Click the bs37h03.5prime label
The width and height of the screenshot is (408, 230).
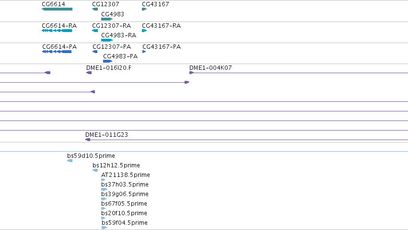[125, 185]
